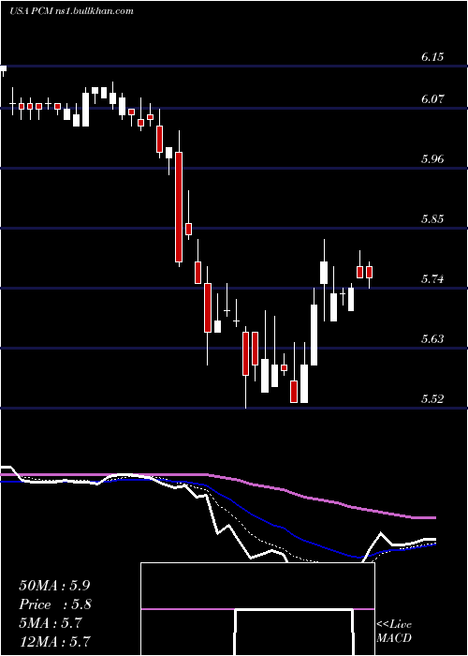
Task: Click the 5.52 price level label
Action: [x=432, y=398]
